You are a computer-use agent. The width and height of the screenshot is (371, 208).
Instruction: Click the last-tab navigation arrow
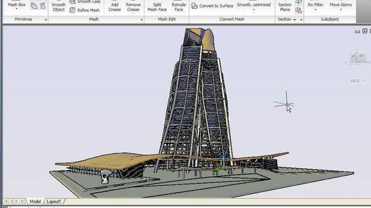(x=22, y=201)
